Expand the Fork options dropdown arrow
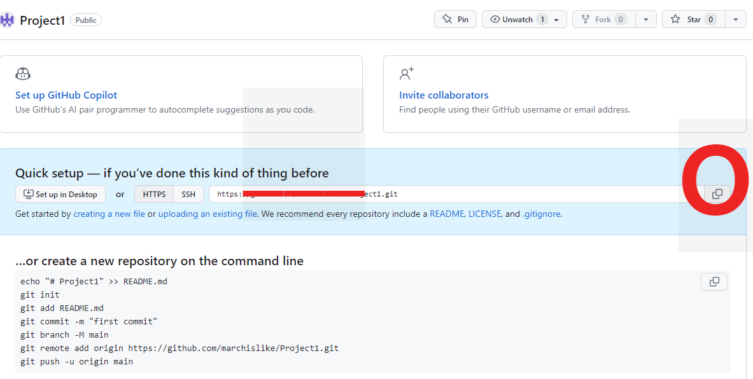Image resolution: width=753 pixels, height=379 pixels. point(646,20)
